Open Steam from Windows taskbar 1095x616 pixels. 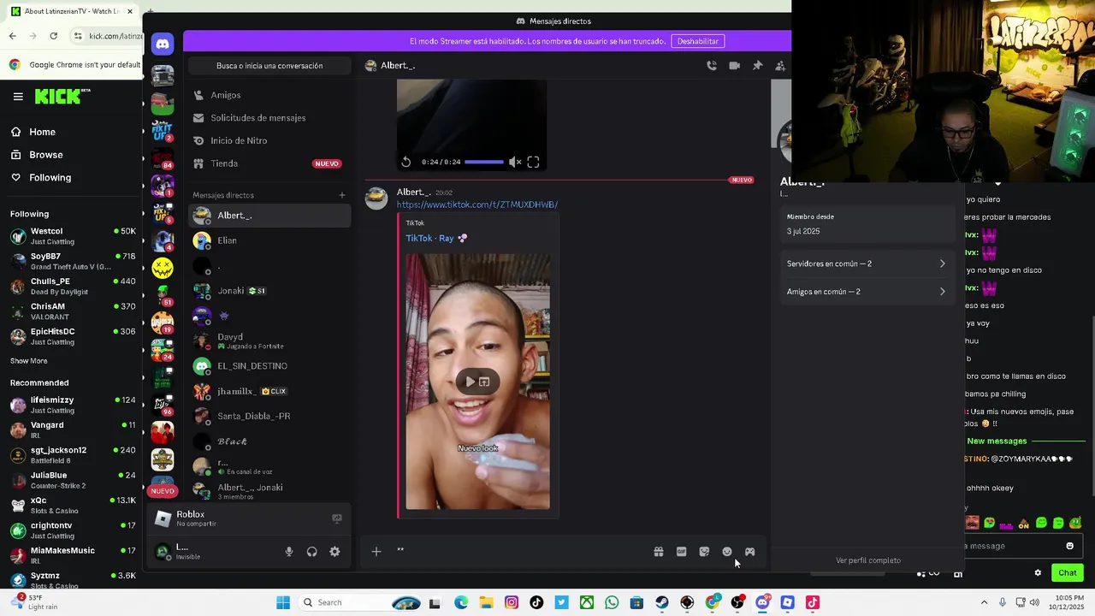click(x=662, y=602)
